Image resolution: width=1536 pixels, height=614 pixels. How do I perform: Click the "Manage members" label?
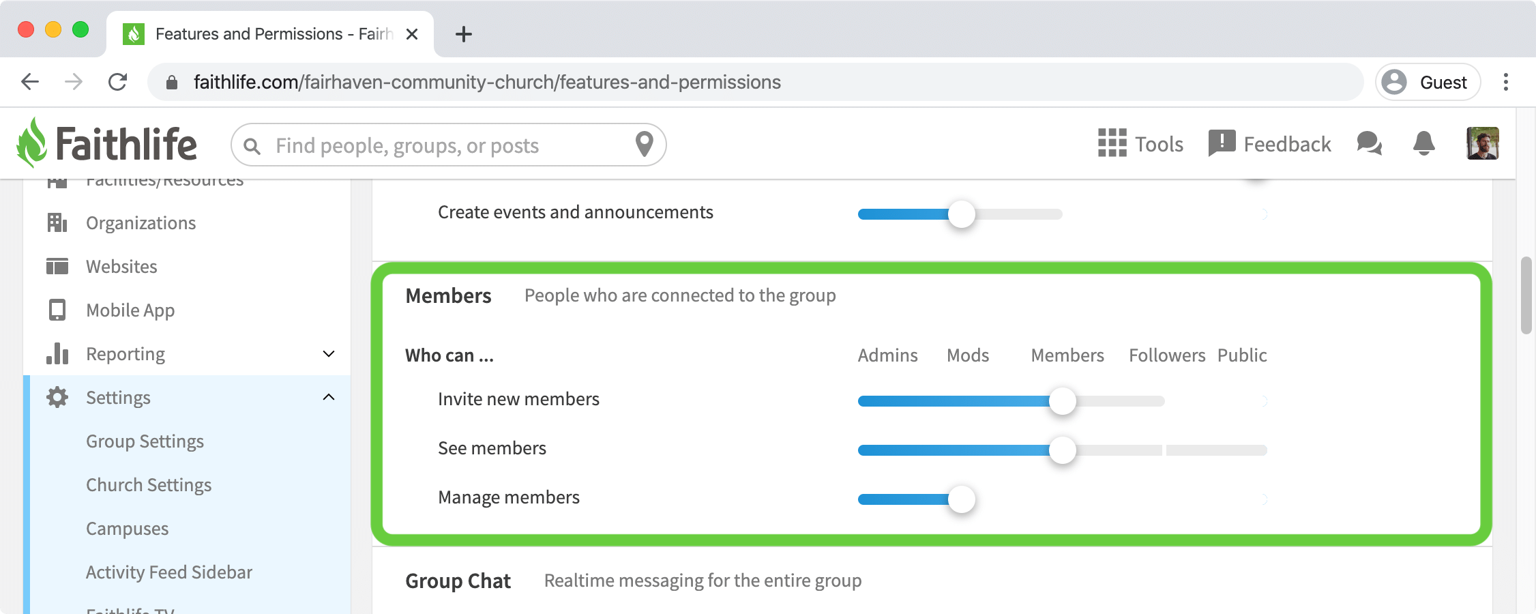click(x=509, y=497)
